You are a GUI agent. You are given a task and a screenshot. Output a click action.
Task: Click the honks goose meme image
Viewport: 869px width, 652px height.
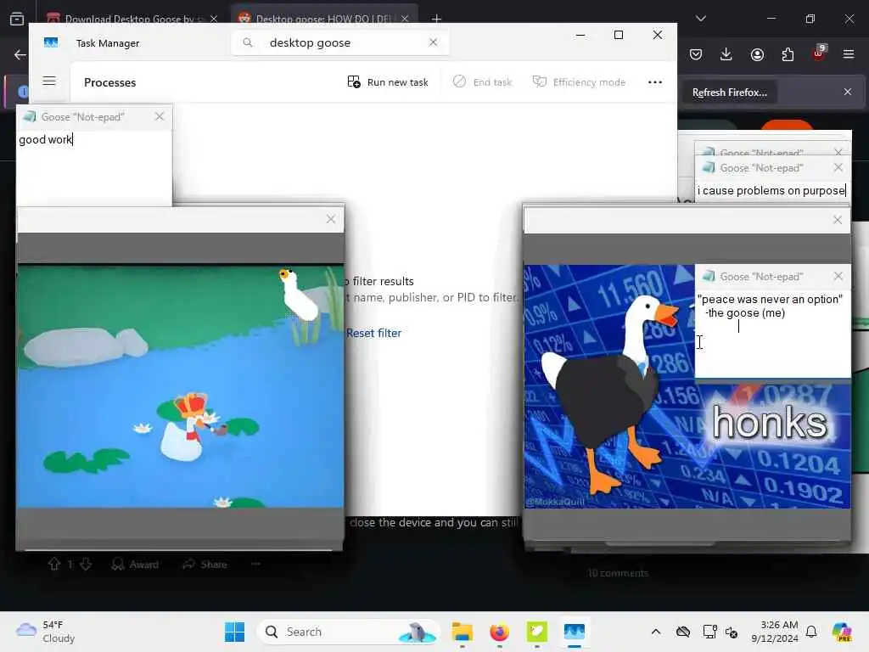tap(687, 386)
